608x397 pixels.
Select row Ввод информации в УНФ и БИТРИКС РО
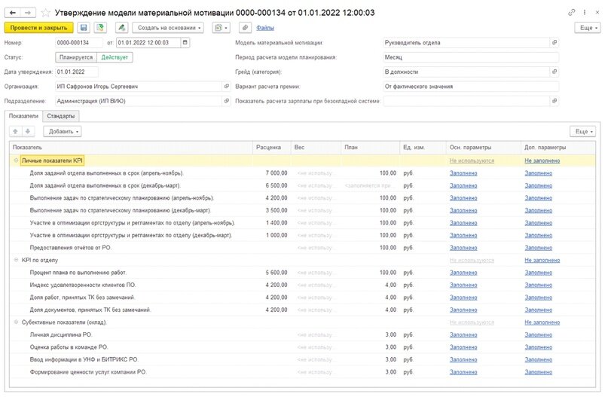coord(302,359)
